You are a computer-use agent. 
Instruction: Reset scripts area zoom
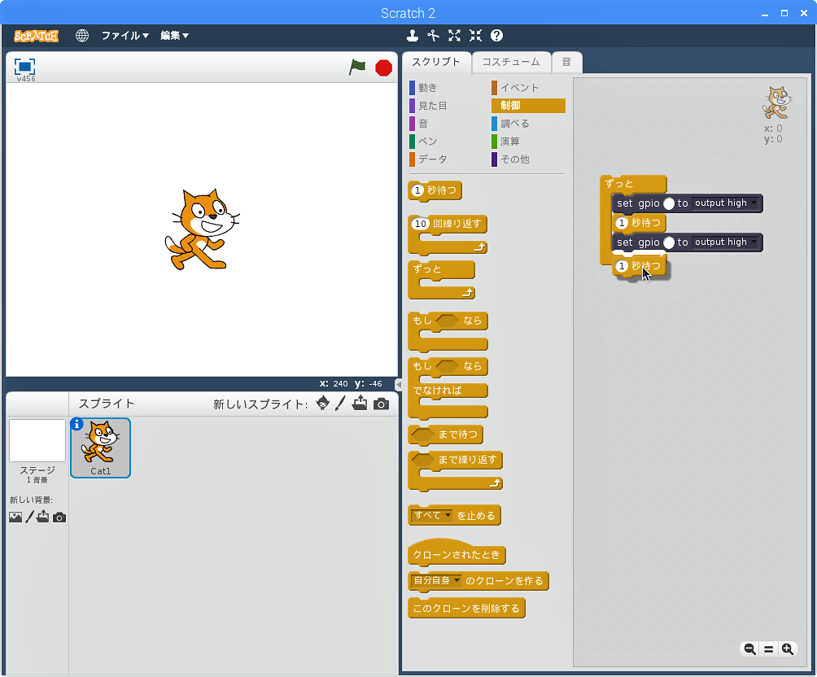[768, 649]
